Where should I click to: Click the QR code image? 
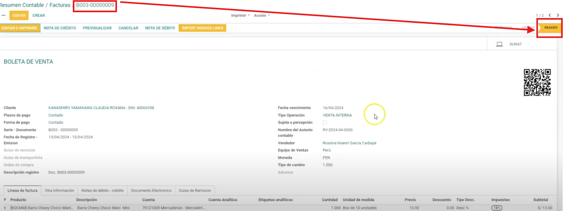(x=537, y=82)
